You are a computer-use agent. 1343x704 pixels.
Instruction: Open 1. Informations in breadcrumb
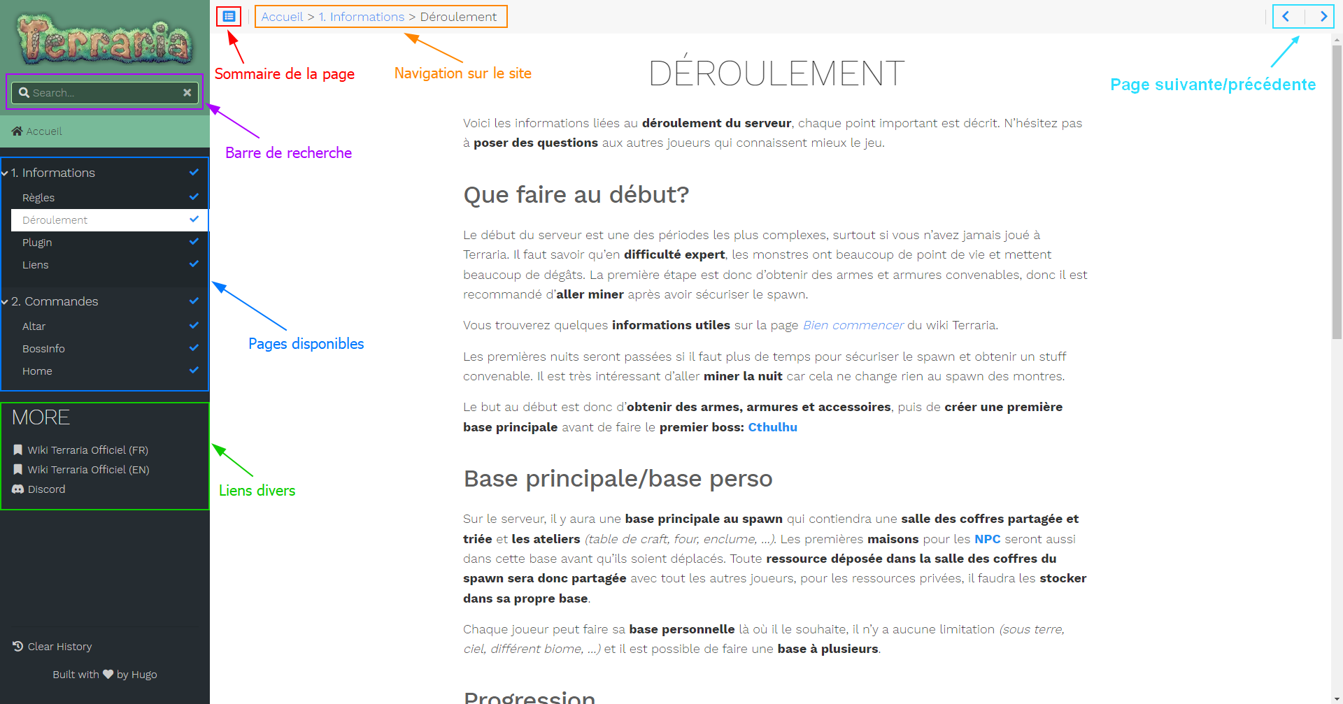point(361,17)
